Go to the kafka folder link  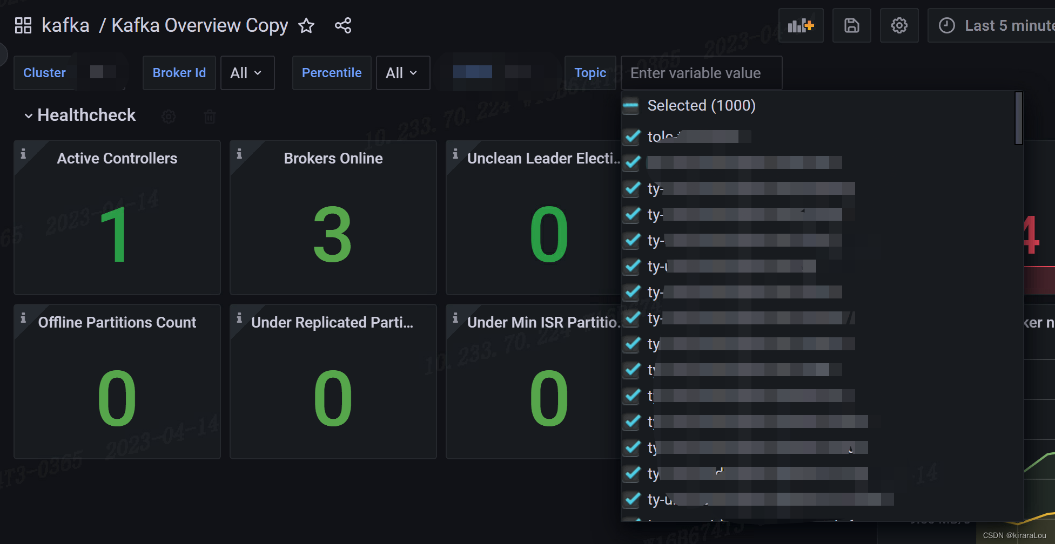click(x=65, y=25)
